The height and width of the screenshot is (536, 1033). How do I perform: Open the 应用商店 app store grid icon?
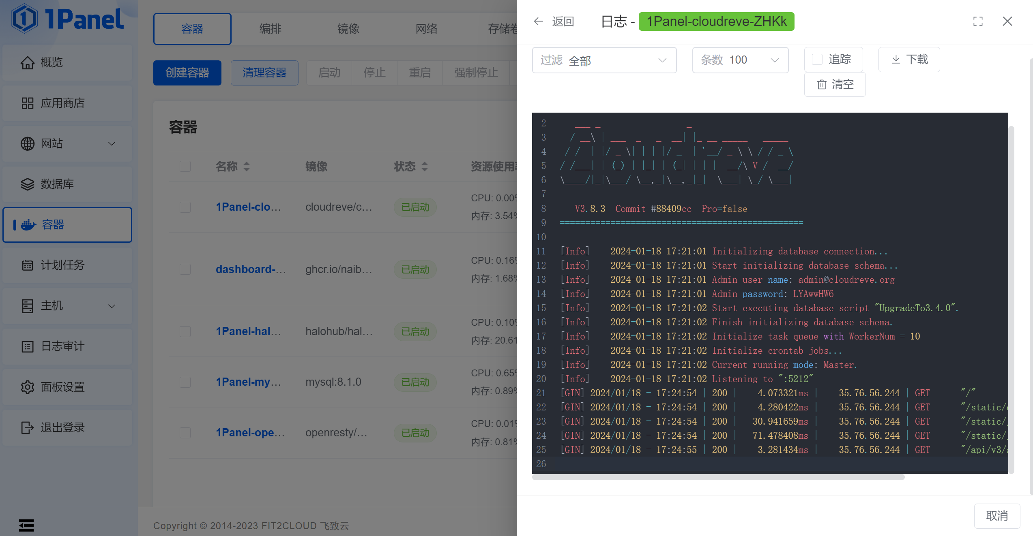pyautogui.click(x=28, y=103)
